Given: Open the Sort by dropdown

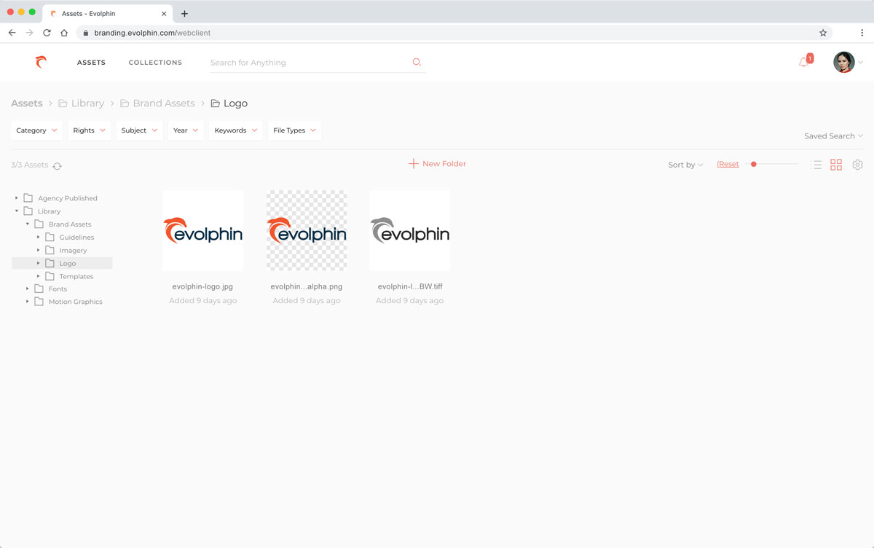Looking at the screenshot, I should pyautogui.click(x=685, y=165).
